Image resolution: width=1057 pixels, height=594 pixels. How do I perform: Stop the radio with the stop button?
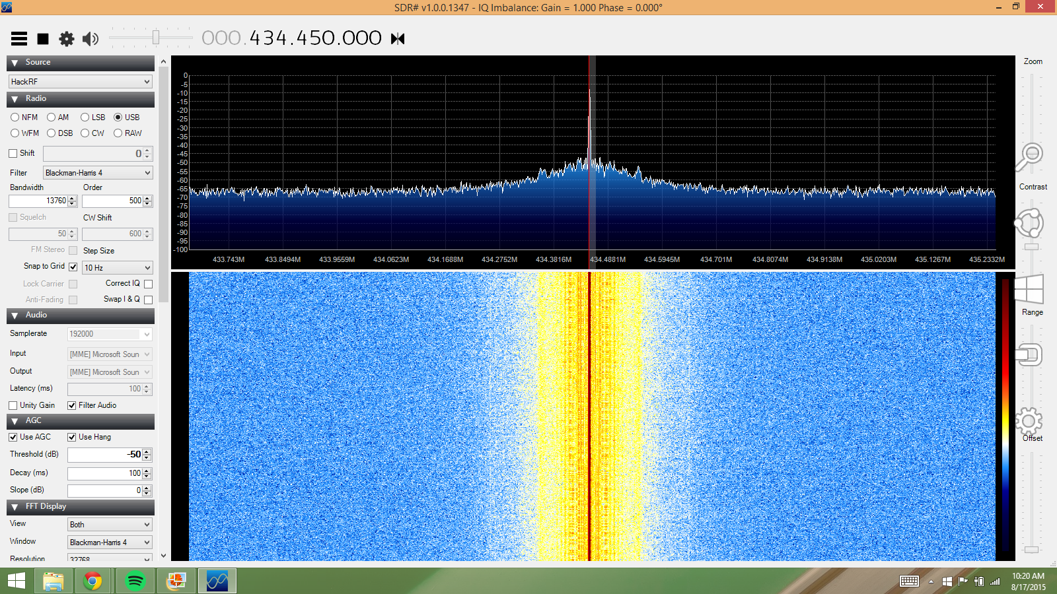click(x=43, y=39)
